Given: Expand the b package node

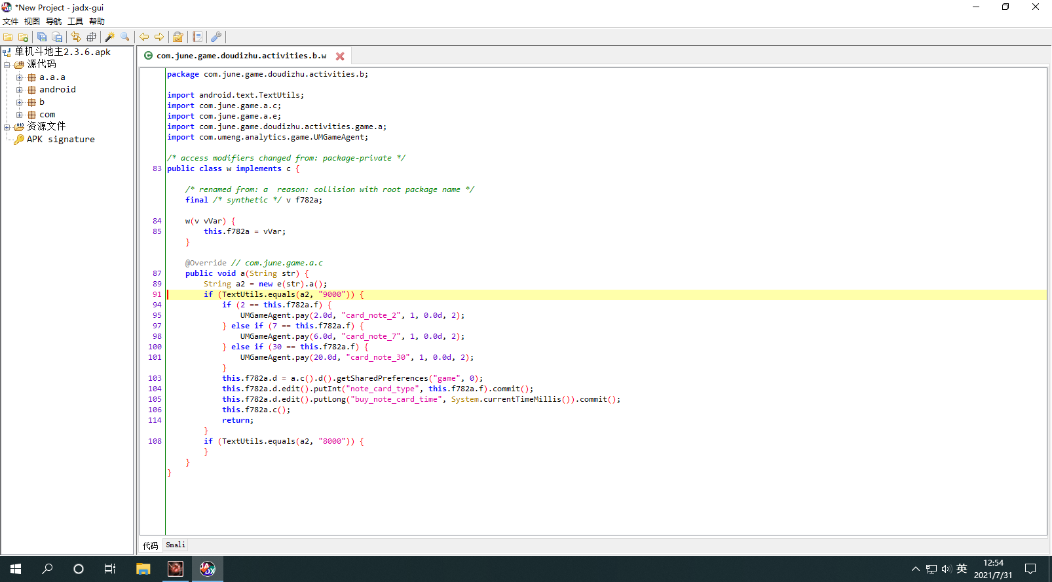Looking at the screenshot, I should [x=20, y=102].
